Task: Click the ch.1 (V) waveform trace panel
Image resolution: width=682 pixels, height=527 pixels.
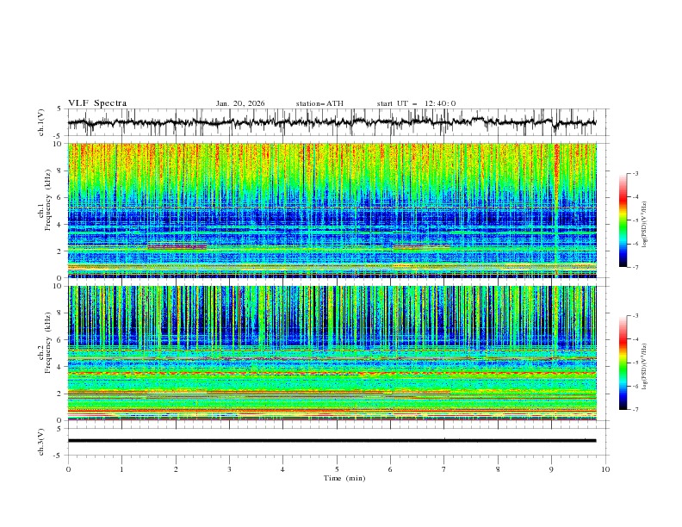Action: (x=336, y=122)
